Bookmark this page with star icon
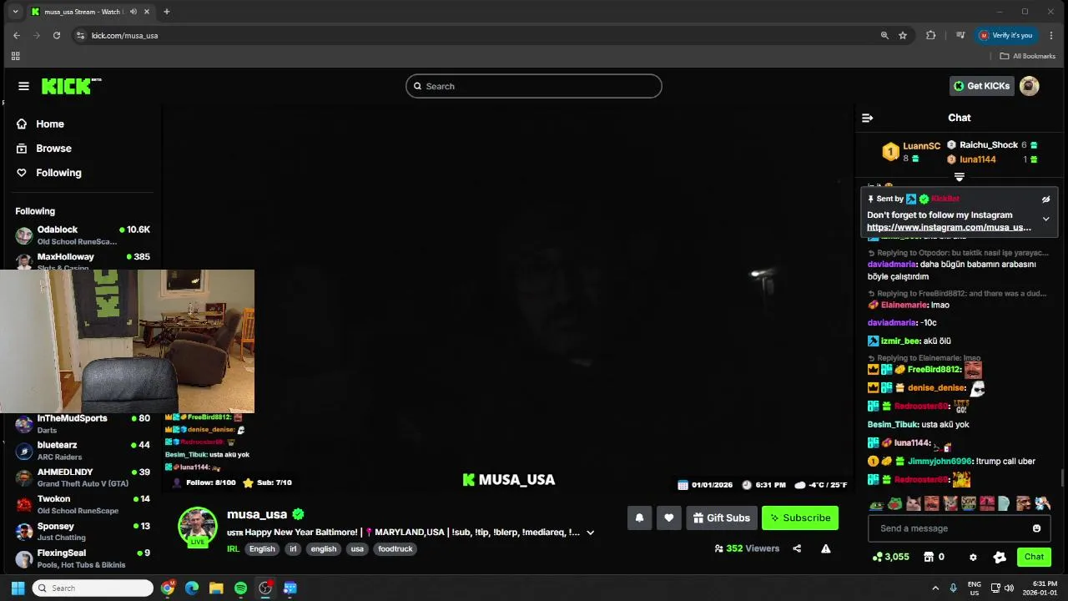Screen dimensions: 1068x601 pyautogui.click(x=903, y=35)
